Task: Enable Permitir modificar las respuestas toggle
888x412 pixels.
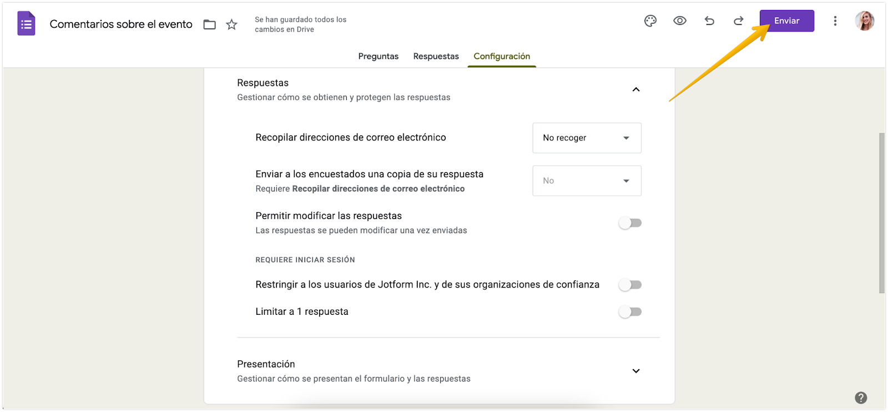Action: point(630,223)
